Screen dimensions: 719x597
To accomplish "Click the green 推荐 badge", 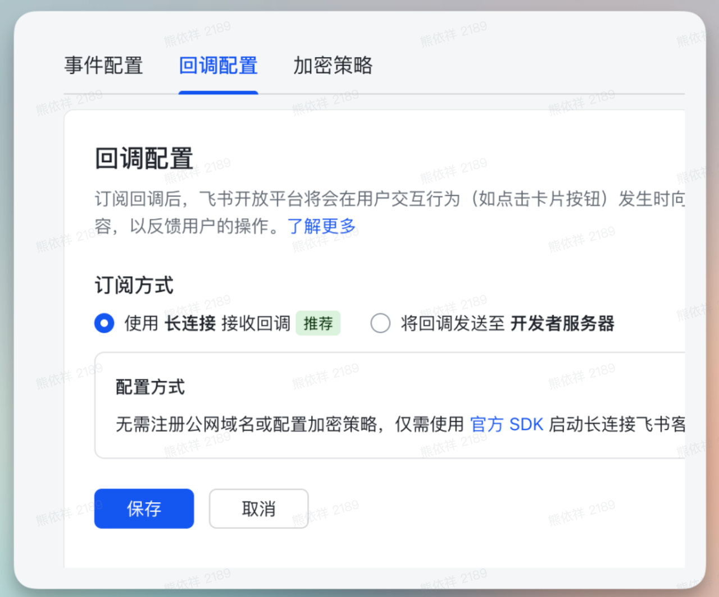I will (318, 323).
